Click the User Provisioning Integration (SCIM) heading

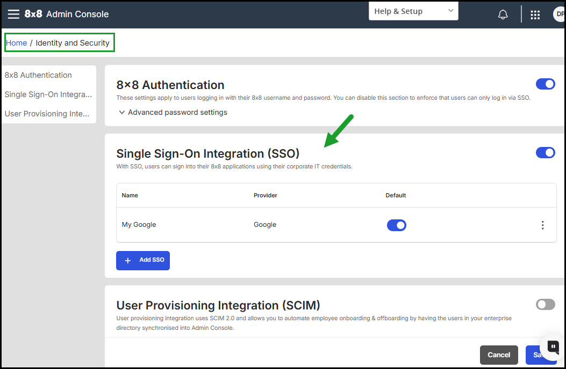[218, 305]
